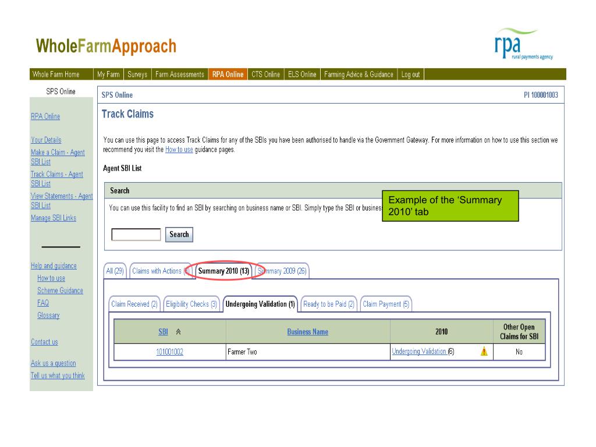
Task: Click the yellow warning triangle icon
Action: (x=484, y=351)
